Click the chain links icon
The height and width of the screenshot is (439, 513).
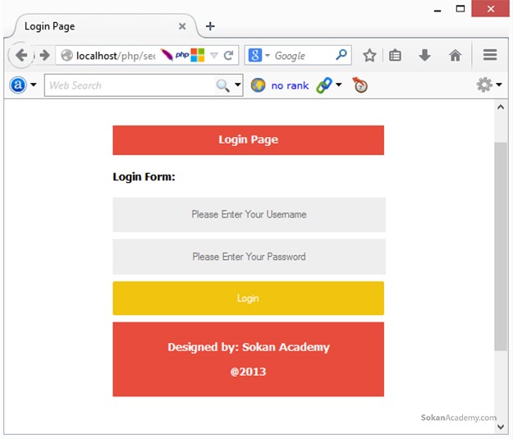point(324,85)
